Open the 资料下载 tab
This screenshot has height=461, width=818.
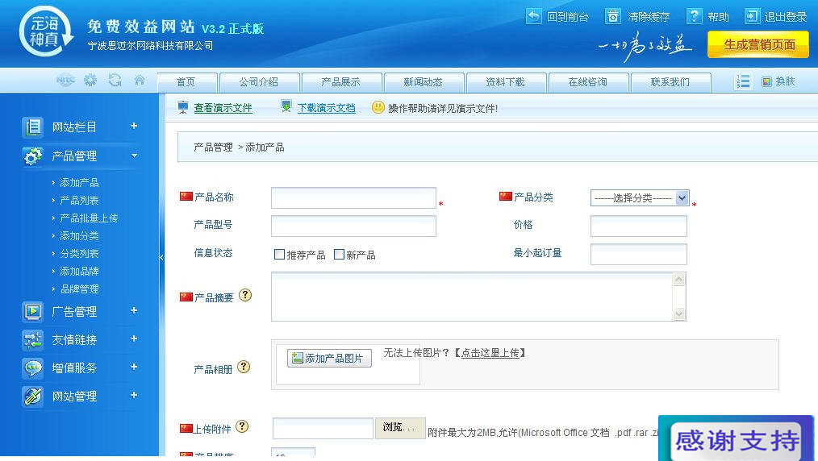pos(506,82)
